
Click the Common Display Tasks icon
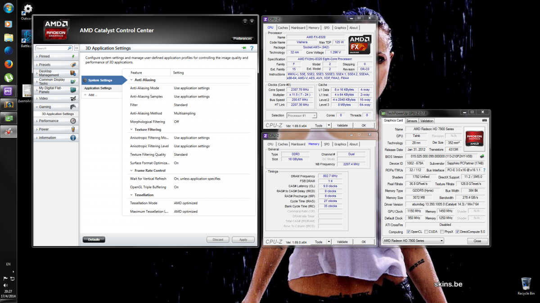click(x=73, y=82)
